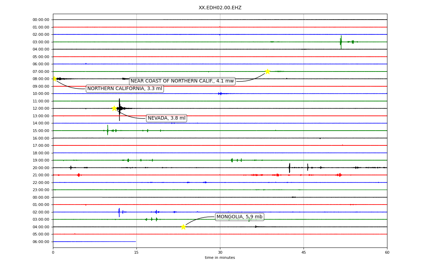440x275 pixels.
Task: Click the green spike on the 15:00:00 trace
Action: [108, 130]
